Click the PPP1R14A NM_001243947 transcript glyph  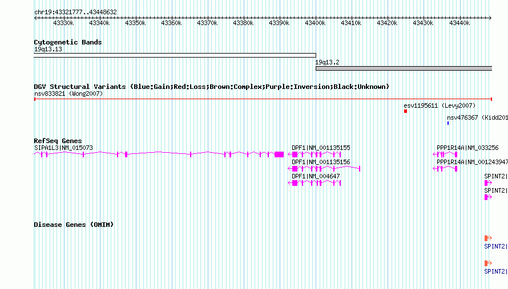click(x=445, y=169)
